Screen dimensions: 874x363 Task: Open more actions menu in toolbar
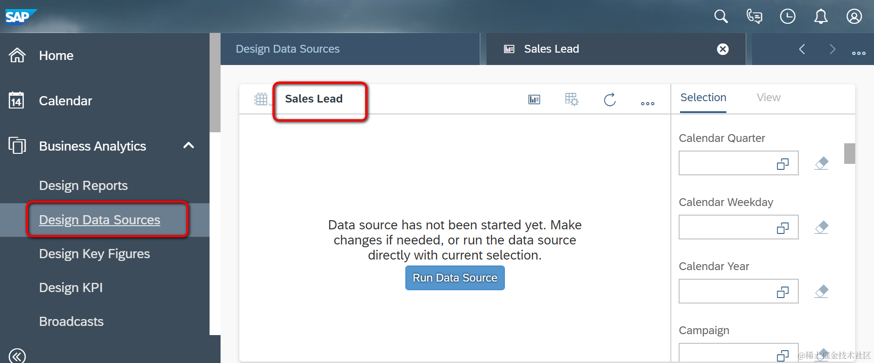pyautogui.click(x=647, y=103)
